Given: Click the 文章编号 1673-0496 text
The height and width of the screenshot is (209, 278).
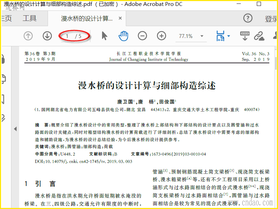Looking at the screenshot, I should [169, 154].
